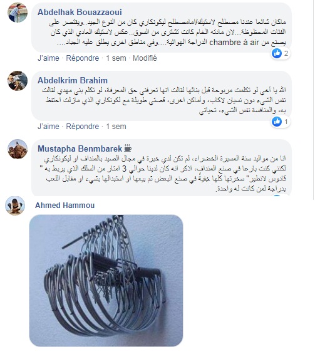The width and height of the screenshot is (315, 354).
Task: View the like reaction count of 2
Action: pos(281,53)
